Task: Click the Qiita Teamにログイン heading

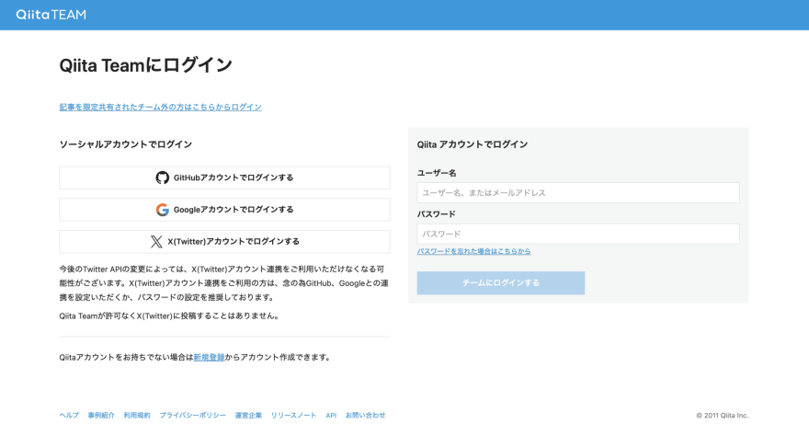Action: tap(146, 65)
